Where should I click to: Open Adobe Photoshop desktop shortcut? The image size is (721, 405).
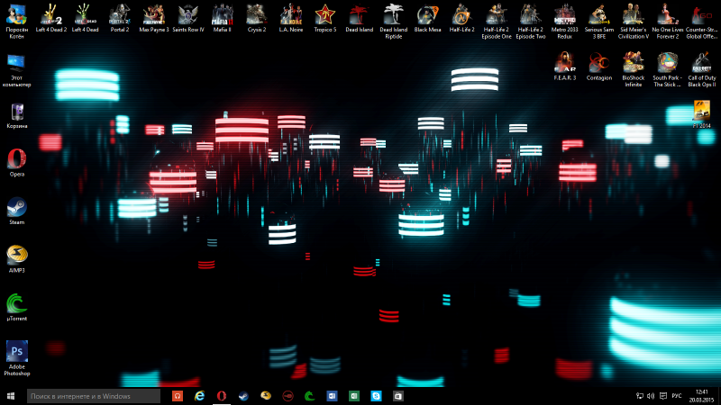[x=17, y=358]
